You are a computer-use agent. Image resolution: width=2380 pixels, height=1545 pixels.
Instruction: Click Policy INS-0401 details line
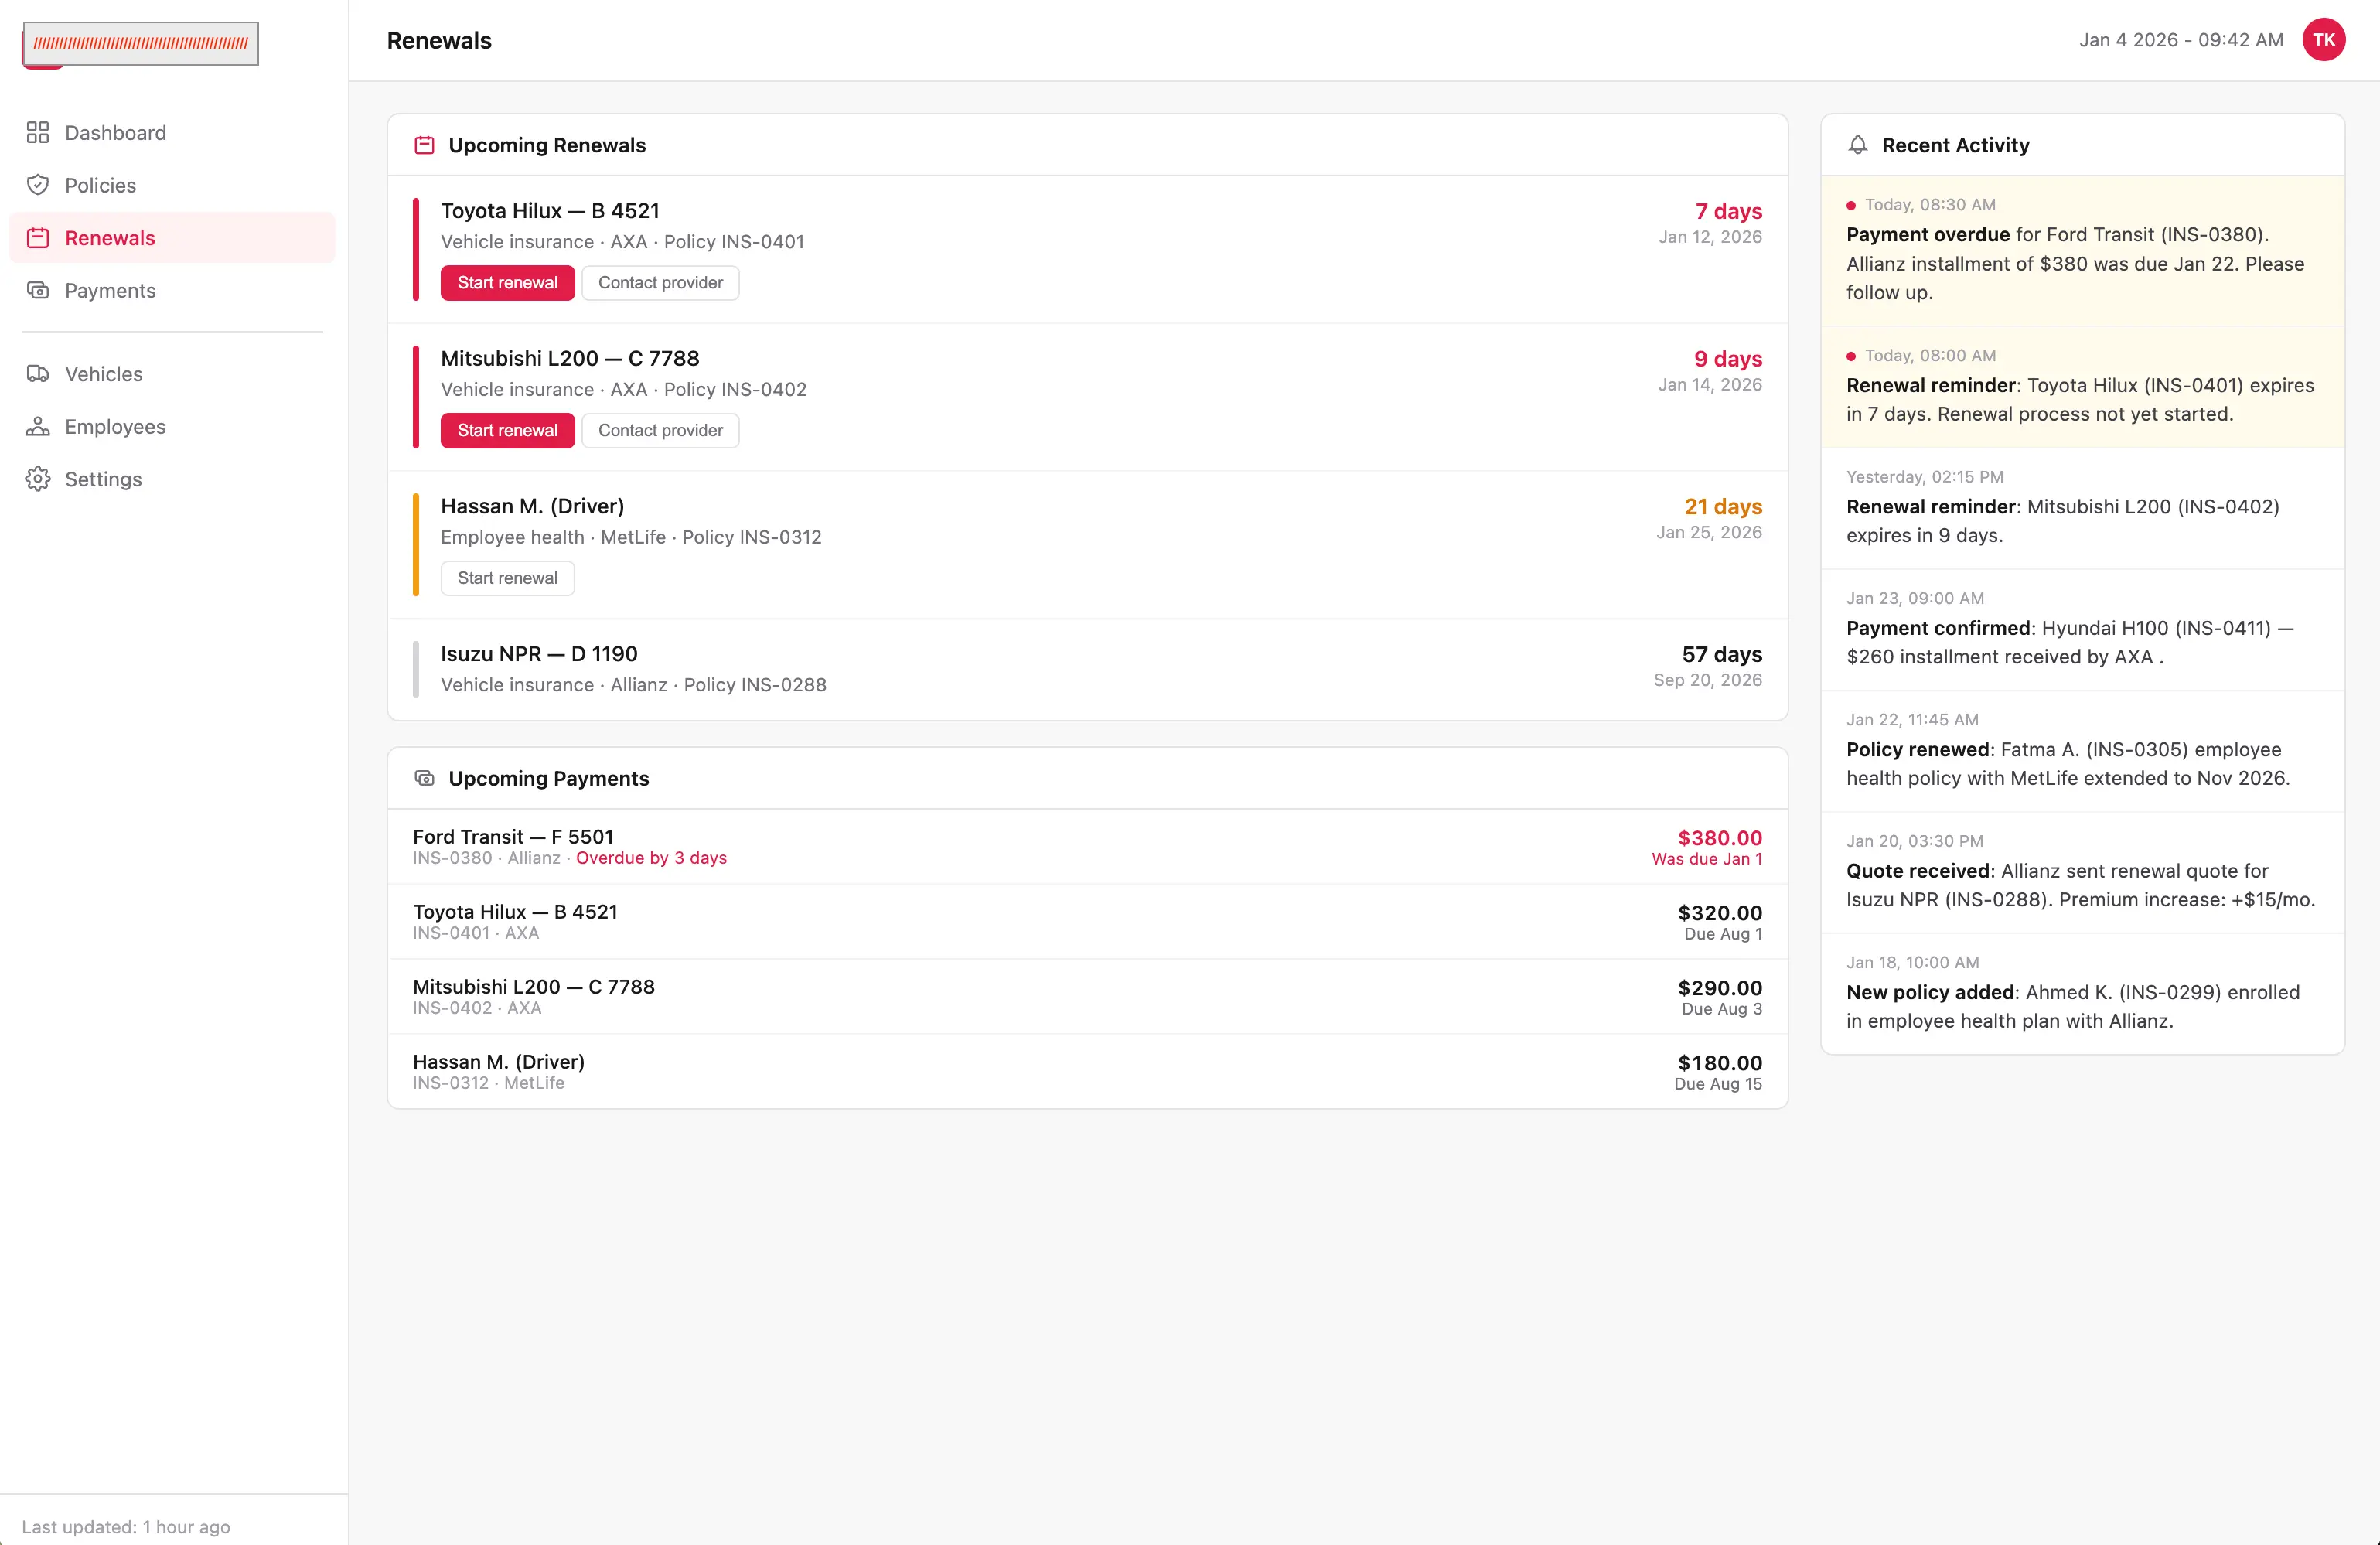(x=622, y=242)
